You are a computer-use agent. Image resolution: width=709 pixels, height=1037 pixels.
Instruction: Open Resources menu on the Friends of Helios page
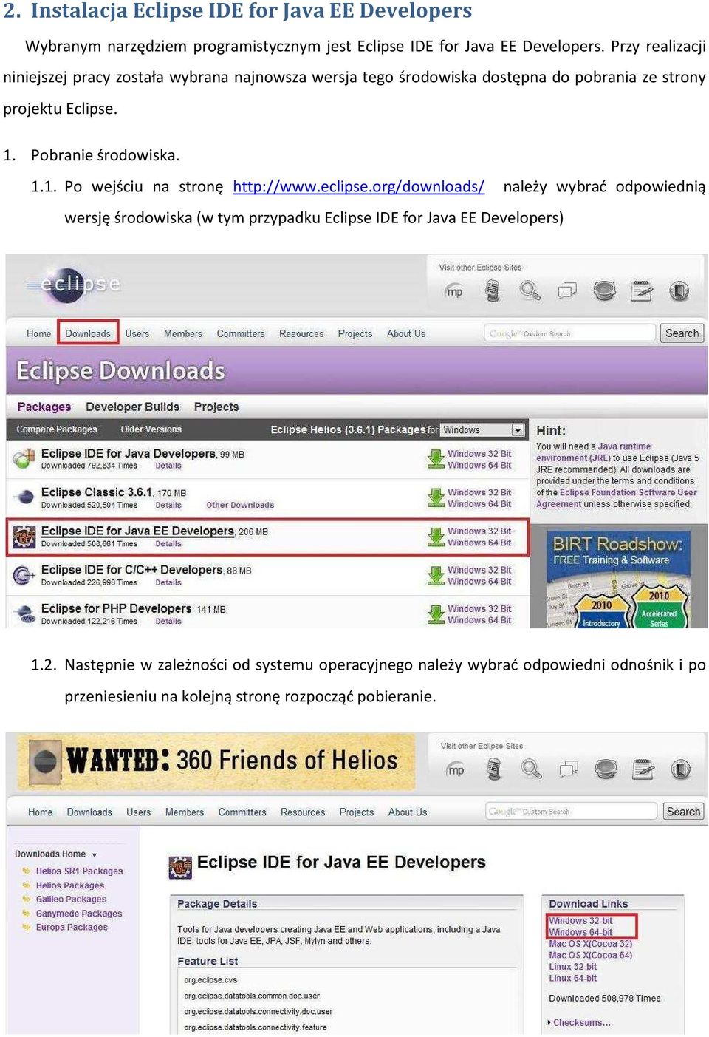coord(303,812)
